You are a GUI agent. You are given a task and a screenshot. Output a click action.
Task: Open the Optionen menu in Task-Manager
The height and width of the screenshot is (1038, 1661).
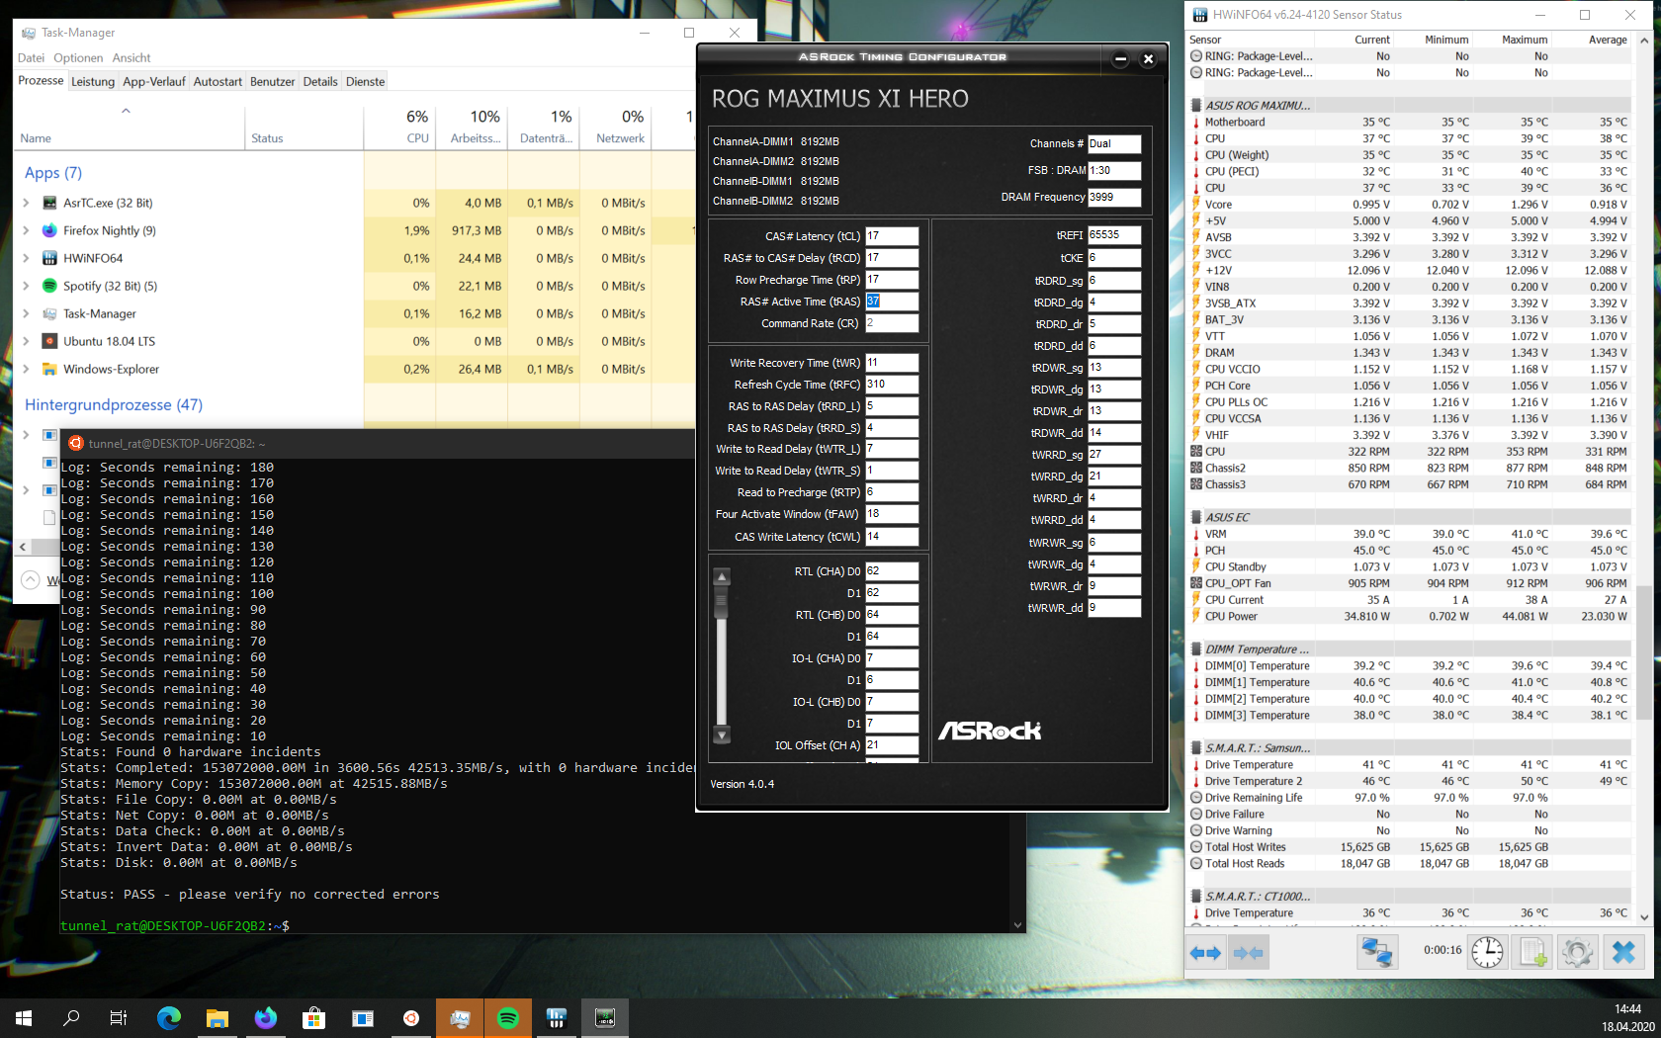[78, 58]
